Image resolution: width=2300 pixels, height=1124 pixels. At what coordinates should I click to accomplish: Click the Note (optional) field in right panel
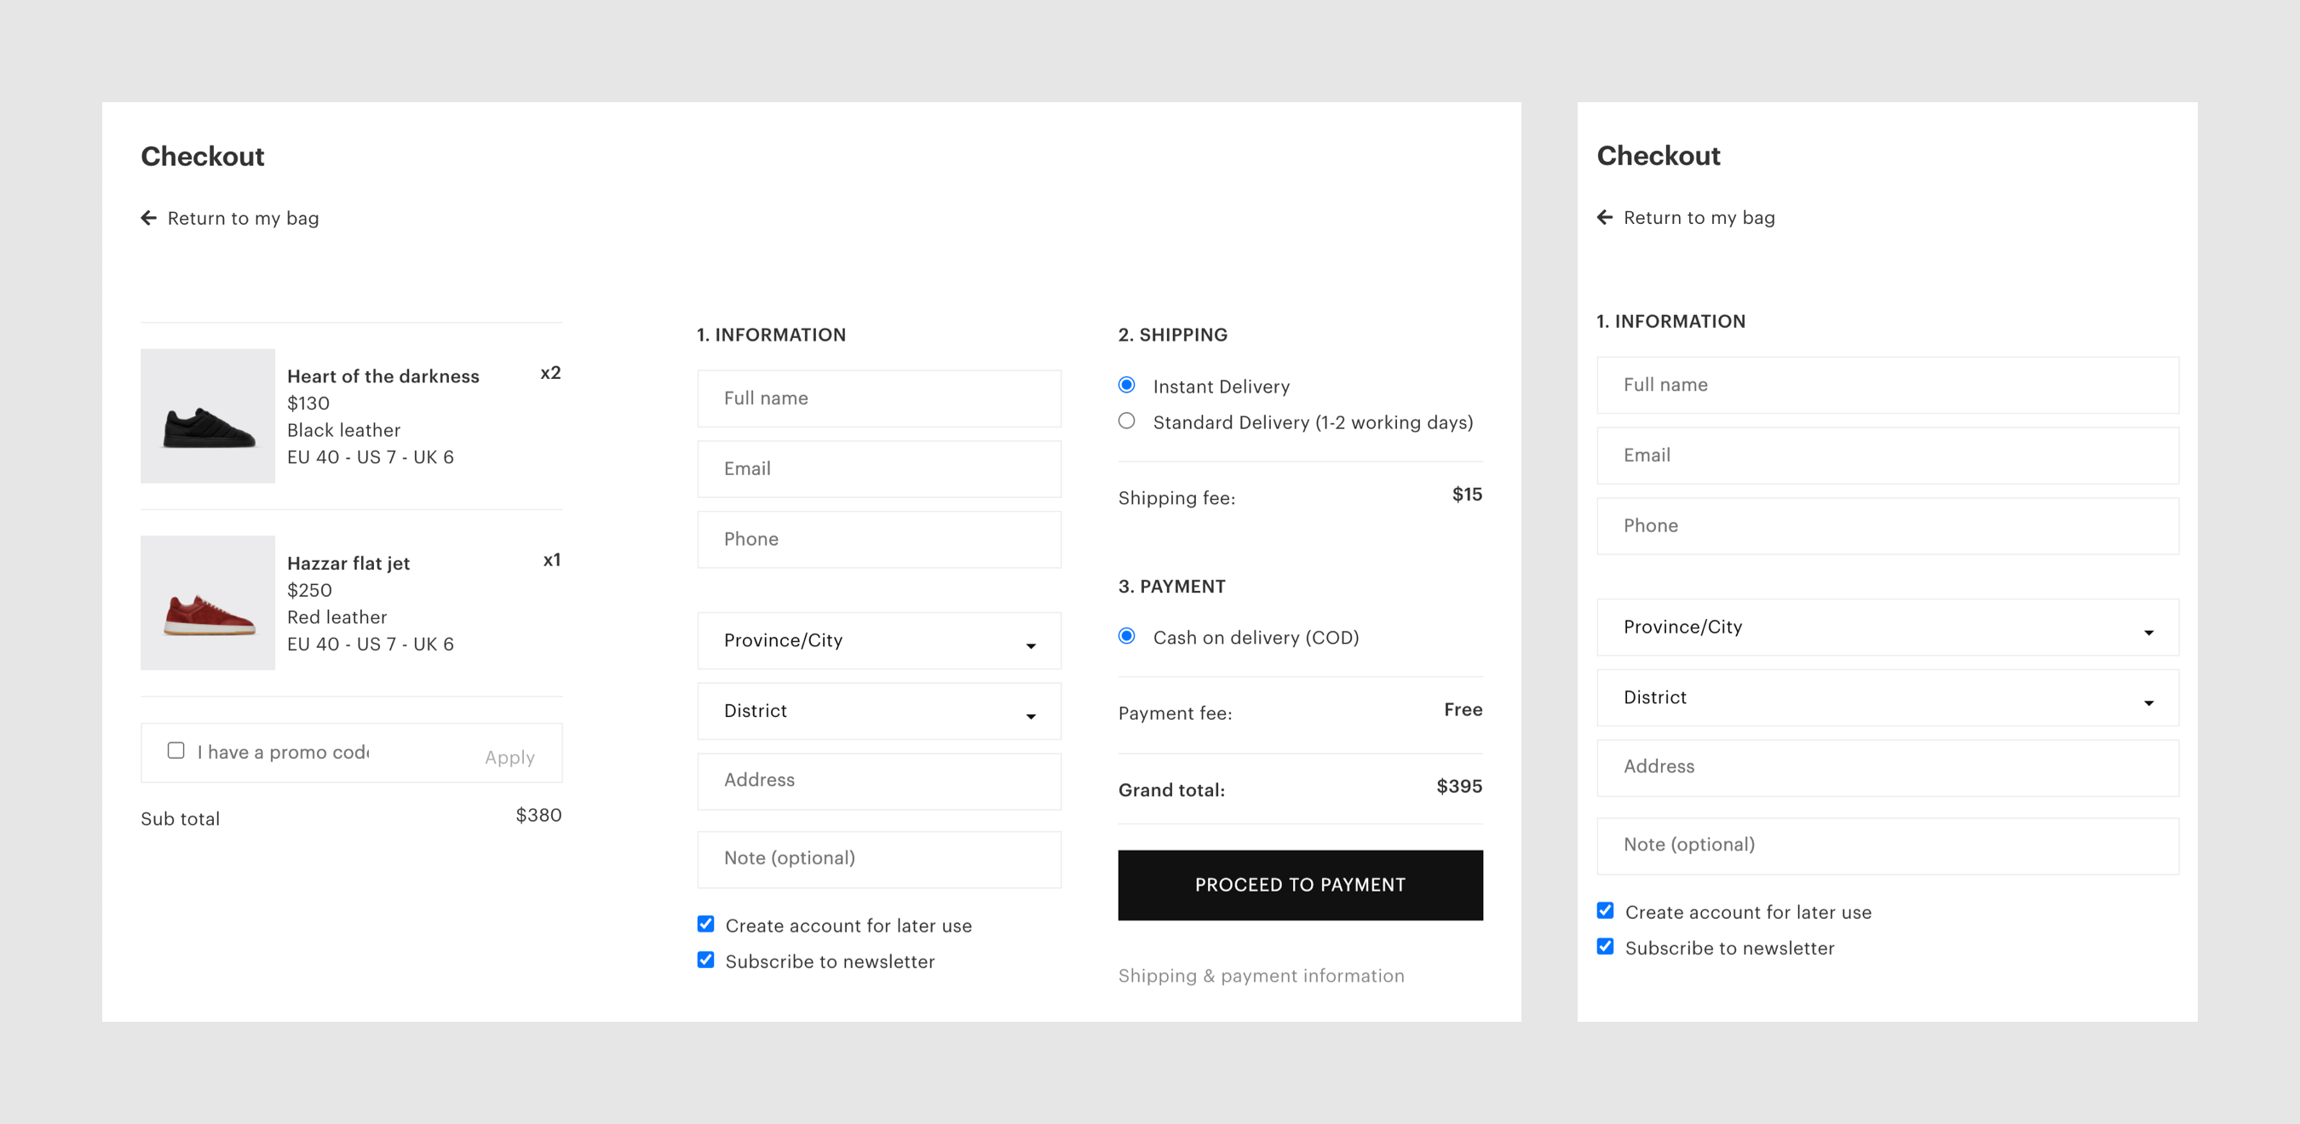coord(1887,845)
